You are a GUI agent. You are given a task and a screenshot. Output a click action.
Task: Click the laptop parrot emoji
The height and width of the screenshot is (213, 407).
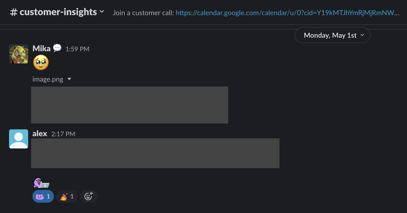(x=41, y=183)
